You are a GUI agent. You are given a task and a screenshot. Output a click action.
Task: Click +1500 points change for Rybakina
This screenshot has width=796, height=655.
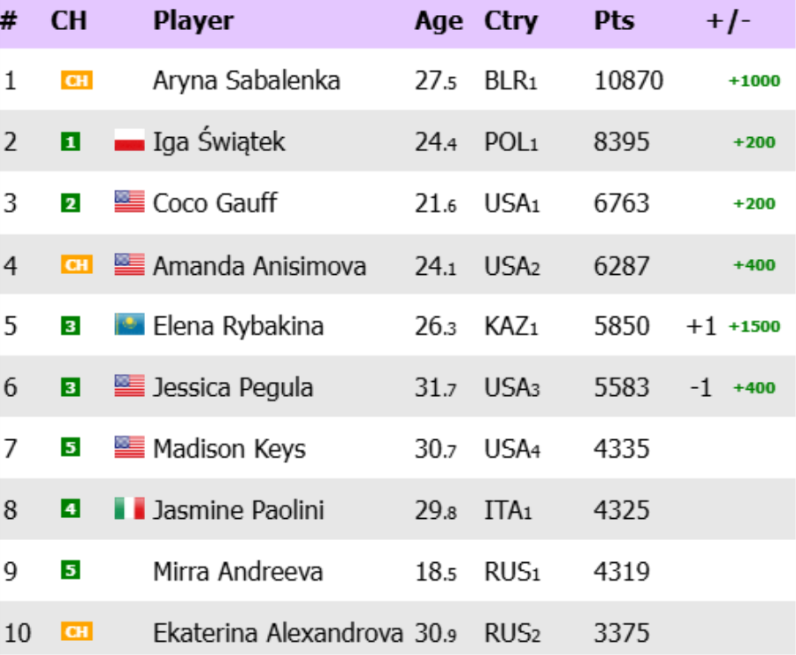754,326
